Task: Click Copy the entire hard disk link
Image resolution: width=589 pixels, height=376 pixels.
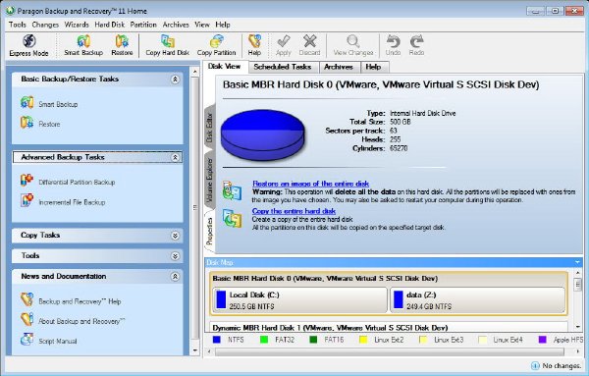Action: pyautogui.click(x=294, y=211)
